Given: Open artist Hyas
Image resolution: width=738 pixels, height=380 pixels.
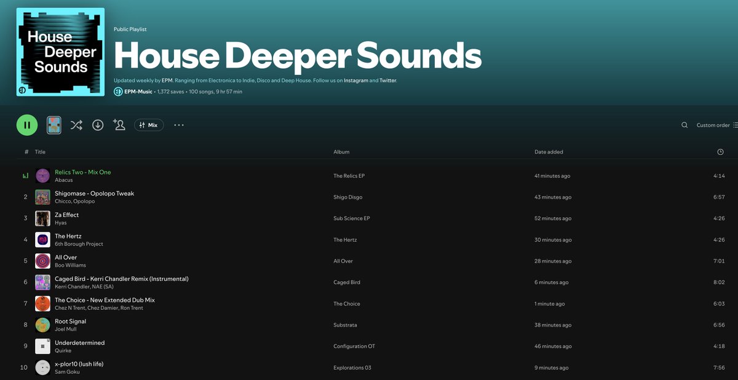Looking at the screenshot, I should point(60,223).
